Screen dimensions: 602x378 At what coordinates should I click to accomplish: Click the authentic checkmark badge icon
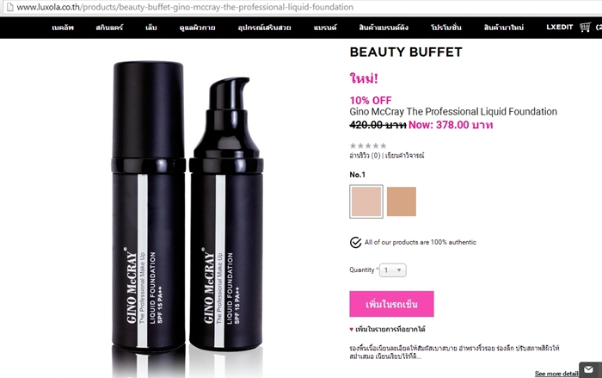point(355,242)
